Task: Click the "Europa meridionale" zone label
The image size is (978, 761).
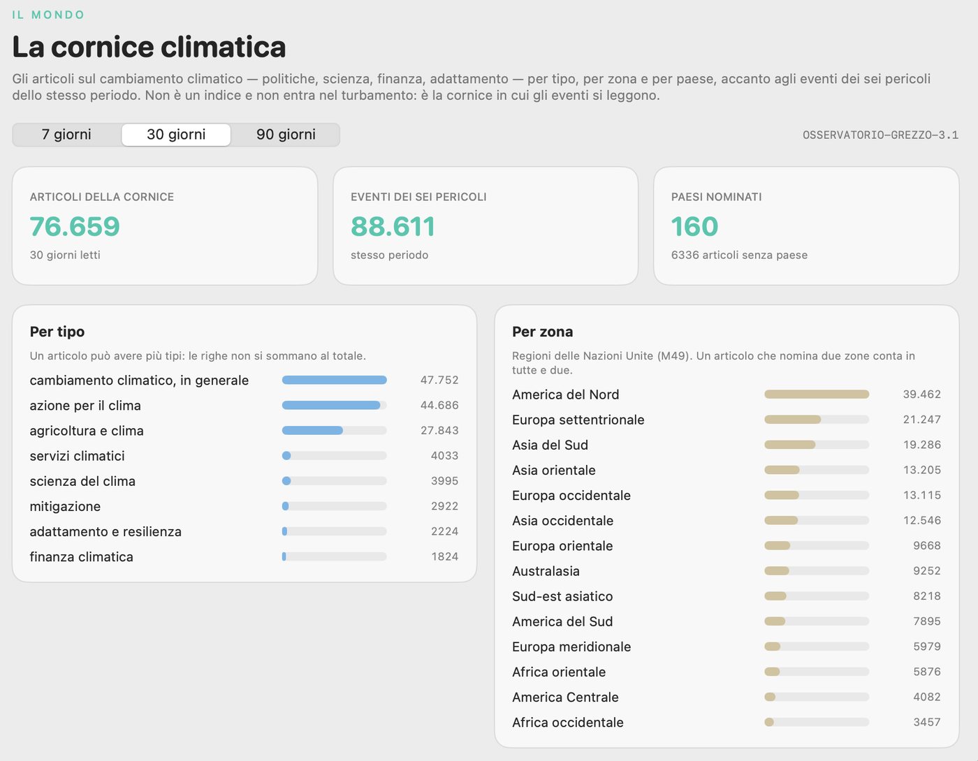Action: coord(571,647)
